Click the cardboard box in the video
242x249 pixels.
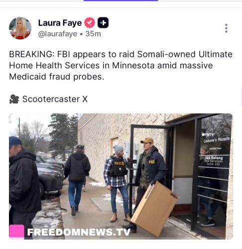pos(155,209)
